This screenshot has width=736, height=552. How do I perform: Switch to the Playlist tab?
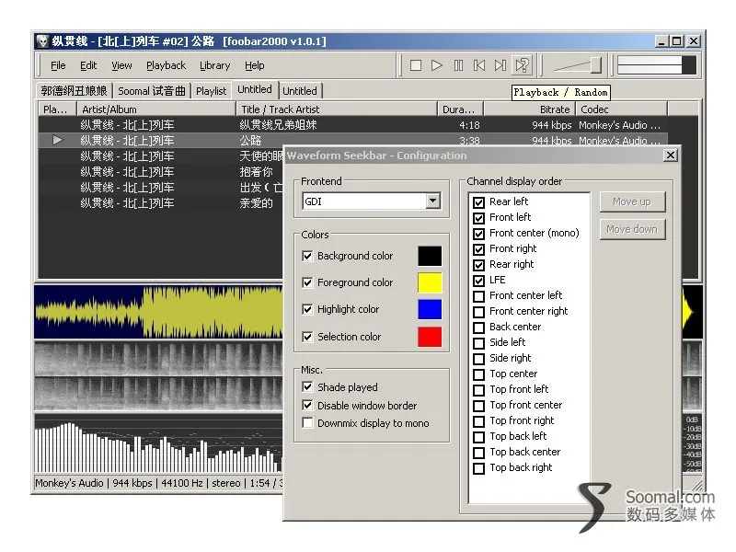click(212, 90)
